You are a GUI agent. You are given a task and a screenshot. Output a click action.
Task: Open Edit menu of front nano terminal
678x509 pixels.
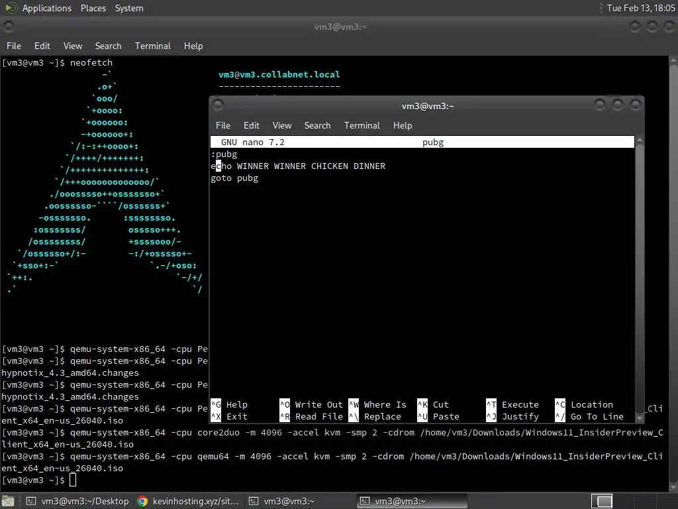251,125
